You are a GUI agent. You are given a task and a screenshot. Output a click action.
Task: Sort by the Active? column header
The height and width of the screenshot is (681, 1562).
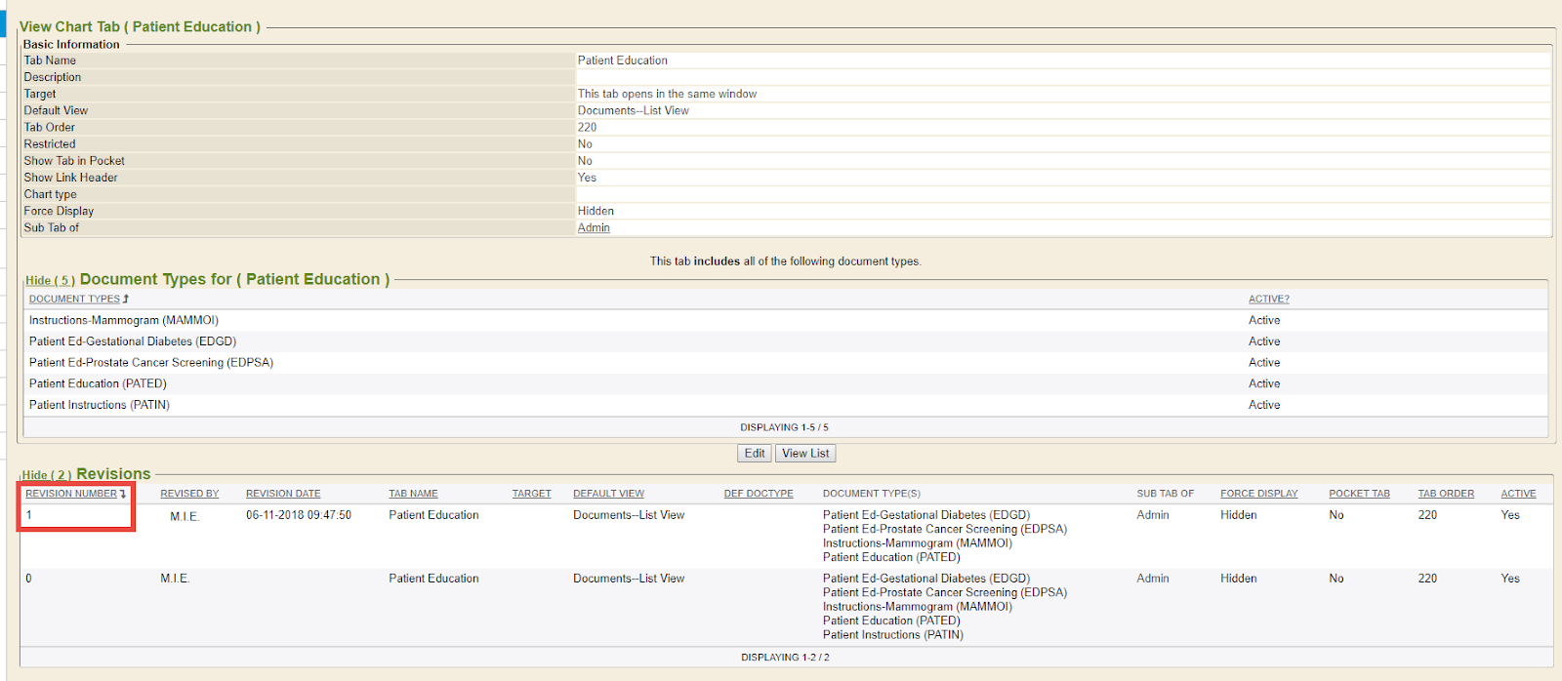1268,300
